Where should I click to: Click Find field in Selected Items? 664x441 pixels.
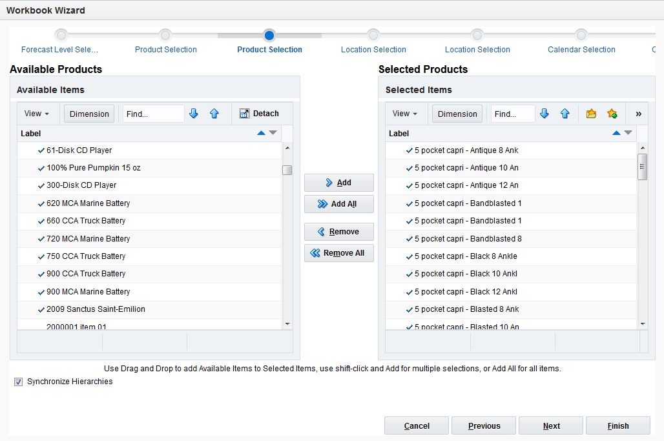[513, 114]
